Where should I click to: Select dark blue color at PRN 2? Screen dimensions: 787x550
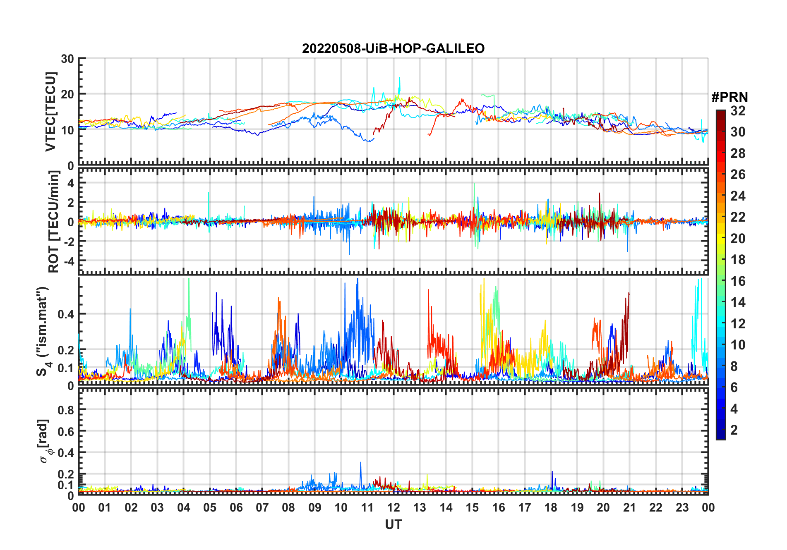721,430
